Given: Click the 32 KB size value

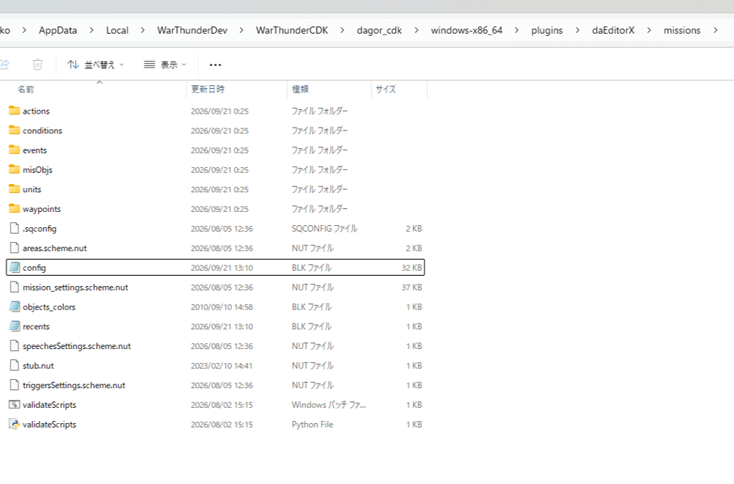Looking at the screenshot, I should (412, 268).
